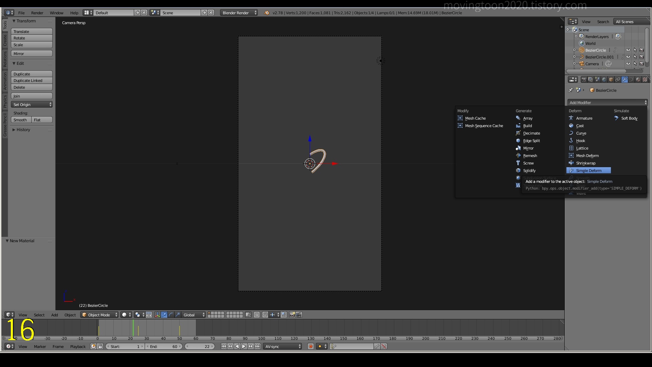Toggle automatic keyframe record button
Image resolution: width=652 pixels, height=367 pixels.
(310, 346)
